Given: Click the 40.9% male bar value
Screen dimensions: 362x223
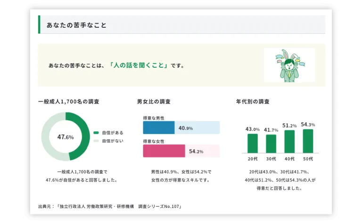Looking at the screenshot, I should [x=186, y=128].
